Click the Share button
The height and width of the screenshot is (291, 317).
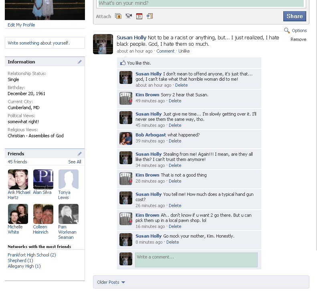click(x=295, y=16)
